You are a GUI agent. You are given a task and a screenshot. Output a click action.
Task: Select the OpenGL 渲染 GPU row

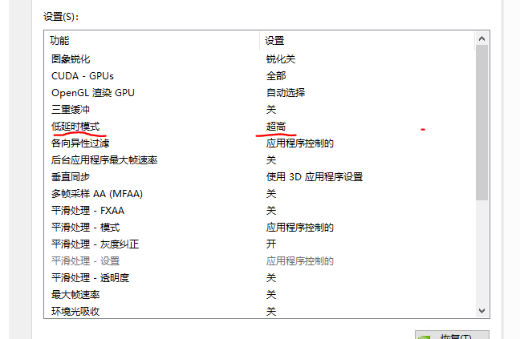93,93
